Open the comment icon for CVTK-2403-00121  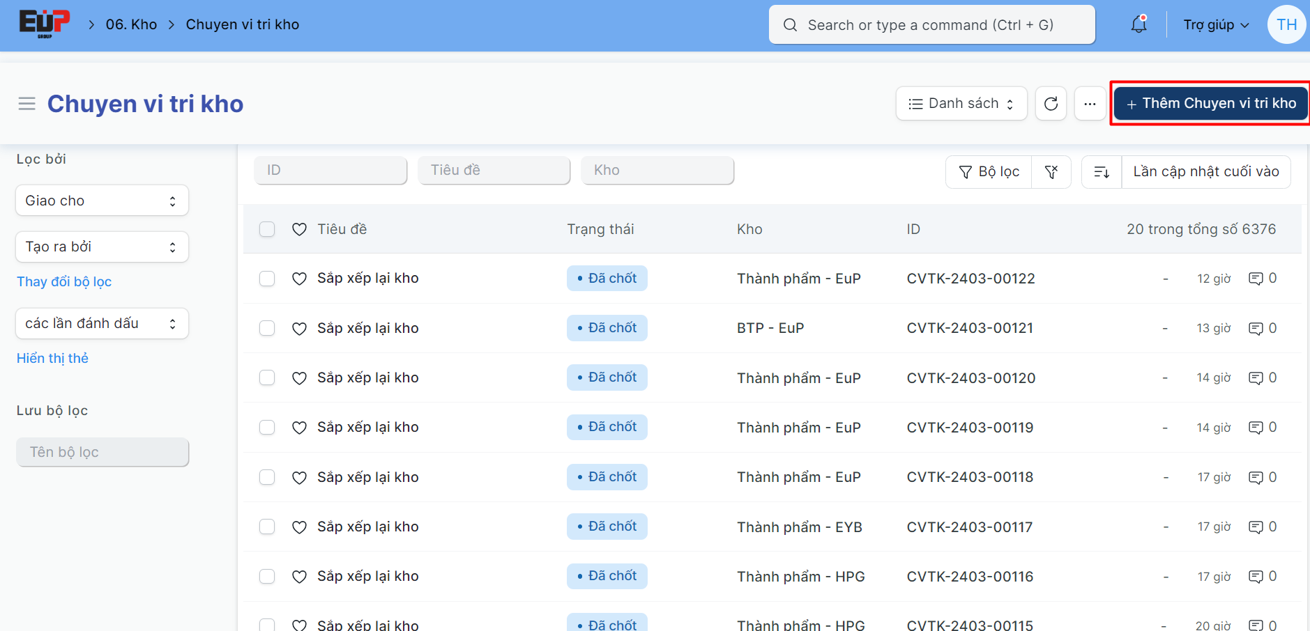click(x=1256, y=328)
